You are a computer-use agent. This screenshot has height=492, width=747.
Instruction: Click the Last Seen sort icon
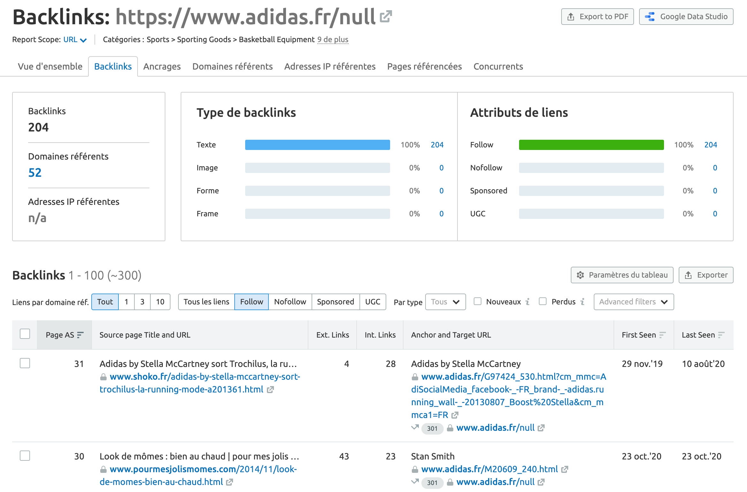tap(721, 335)
